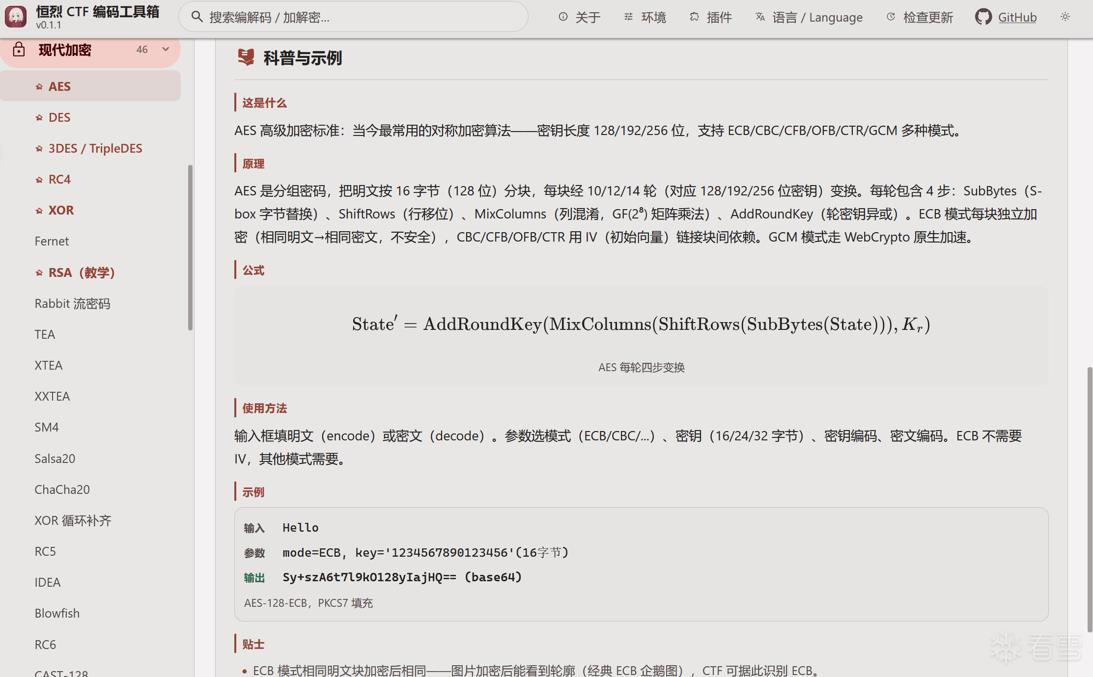The image size is (1093, 677).
Task: Focus the 搜索编解码 search field
Action: pyautogui.click(x=353, y=17)
